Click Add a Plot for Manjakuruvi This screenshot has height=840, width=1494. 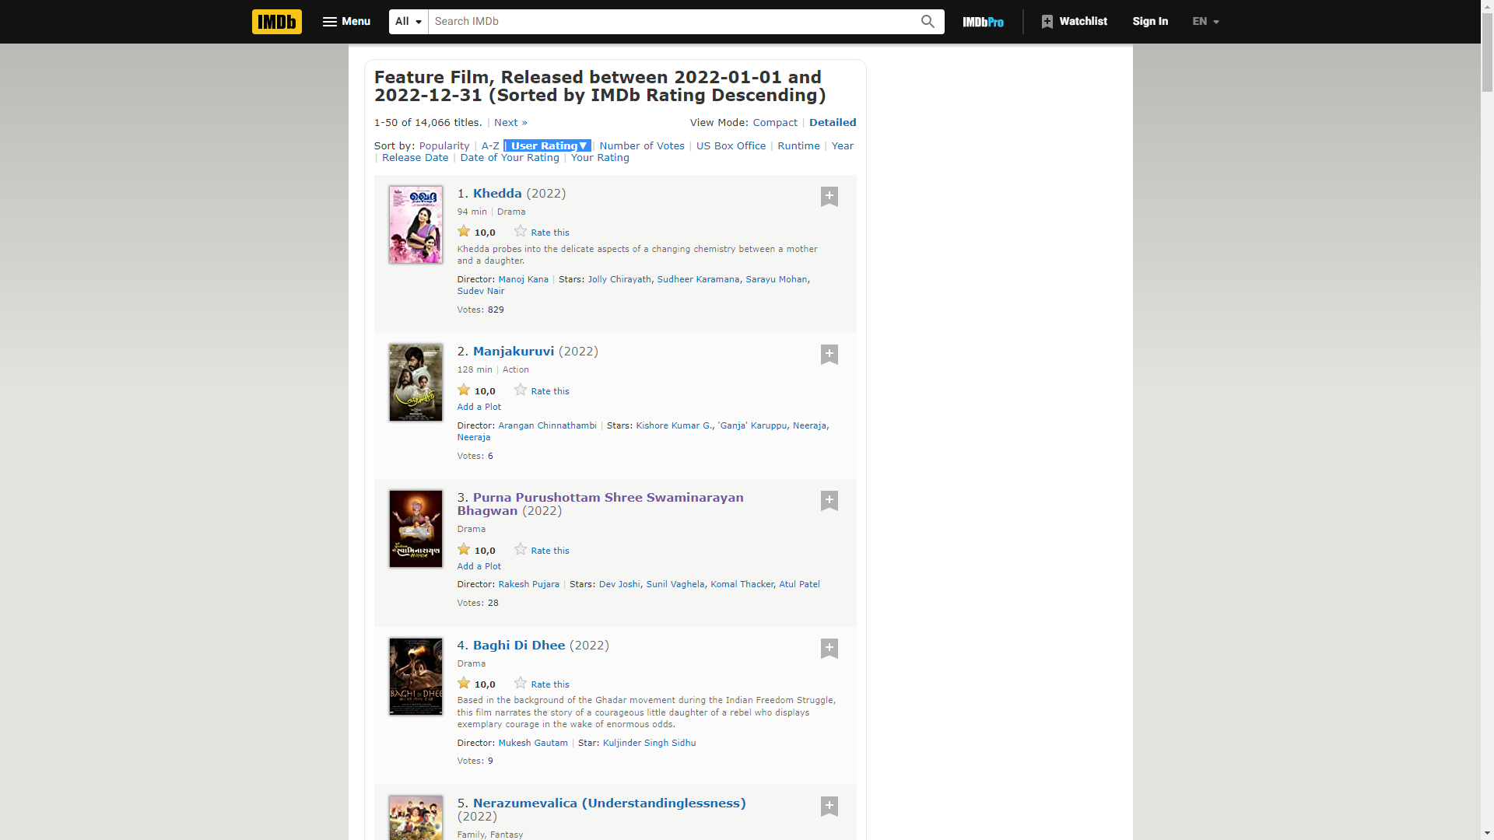(x=479, y=407)
